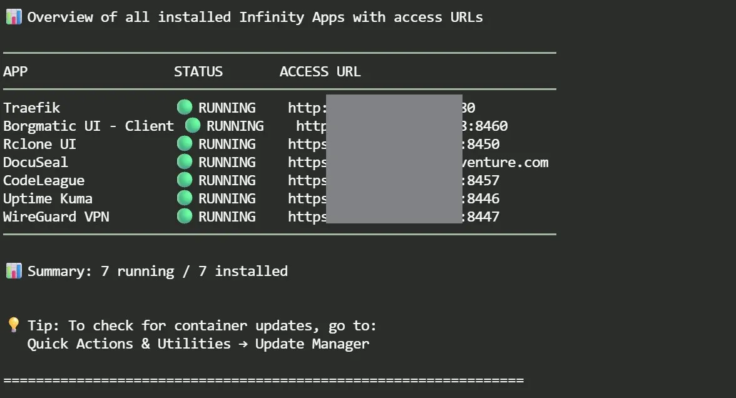This screenshot has height=398, width=736.
Task: Select the Traefik app name
Action: click(x=31, y=108)
